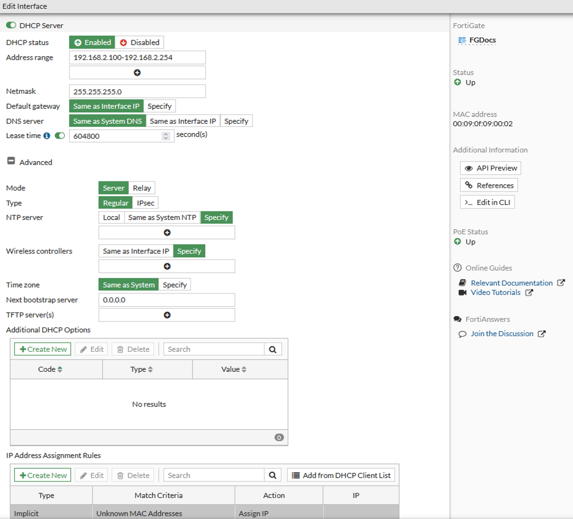Click the Lease time info icon
The image size is (573, 519).
(x=47, y=136)
